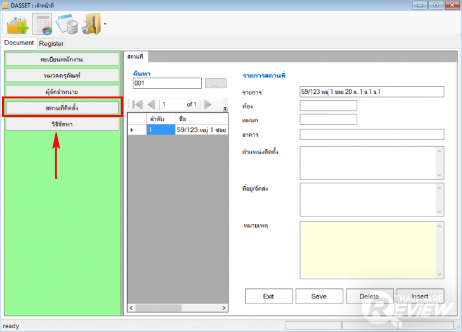Click scroll up arrow in ที่อยู่/จัดส่ง box

coord(439,188)
